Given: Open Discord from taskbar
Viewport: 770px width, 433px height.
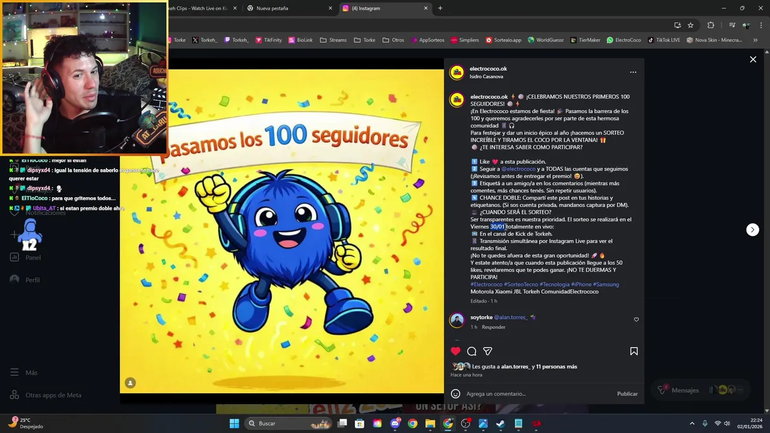Looking at the screenshot, I should click(x=395, y=423).
